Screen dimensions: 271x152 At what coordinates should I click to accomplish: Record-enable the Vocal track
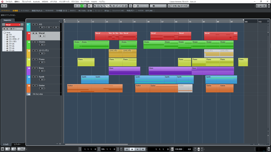point(40,36)
